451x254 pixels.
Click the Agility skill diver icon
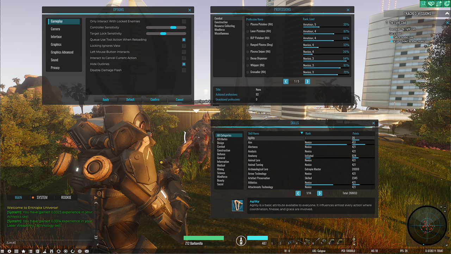(x=237, y=205)
